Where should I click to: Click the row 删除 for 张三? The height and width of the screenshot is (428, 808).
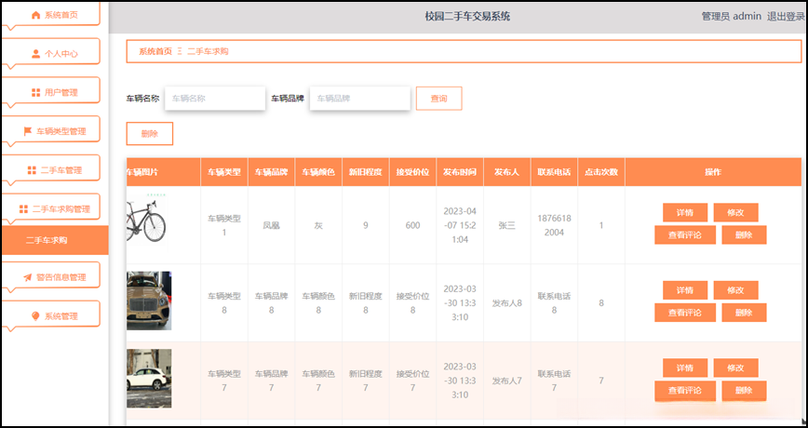point(744,234)
